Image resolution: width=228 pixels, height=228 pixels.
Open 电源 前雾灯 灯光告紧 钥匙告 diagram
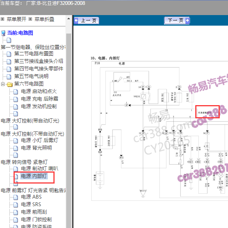pos(33,190)
